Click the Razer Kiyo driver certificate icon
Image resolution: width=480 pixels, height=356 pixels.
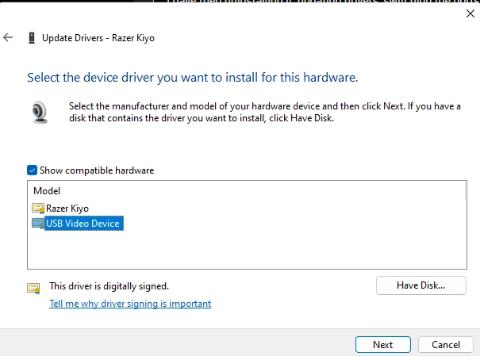[x=38, y=209]
